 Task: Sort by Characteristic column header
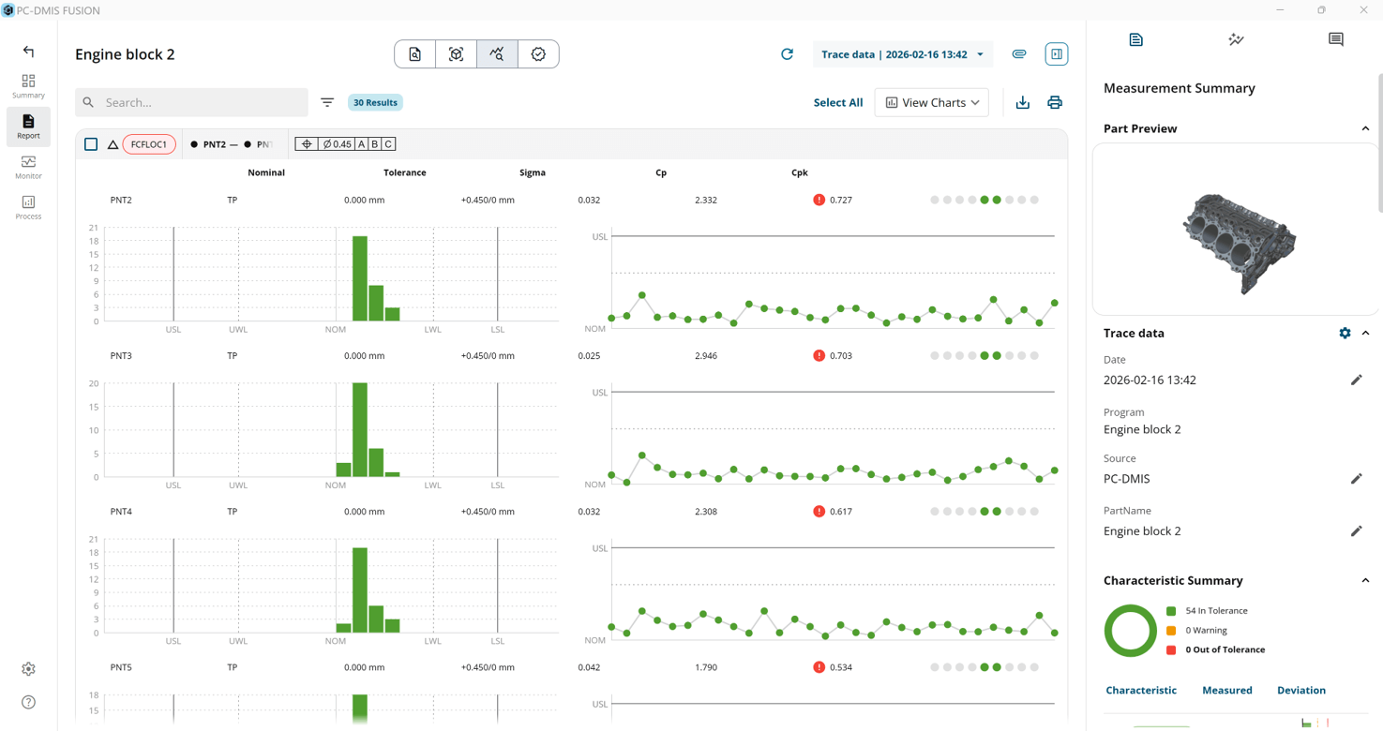coord(1141,690)
